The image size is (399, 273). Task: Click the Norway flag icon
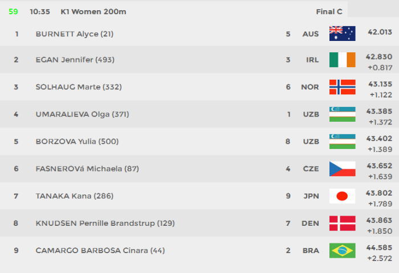tap(342, 87)
